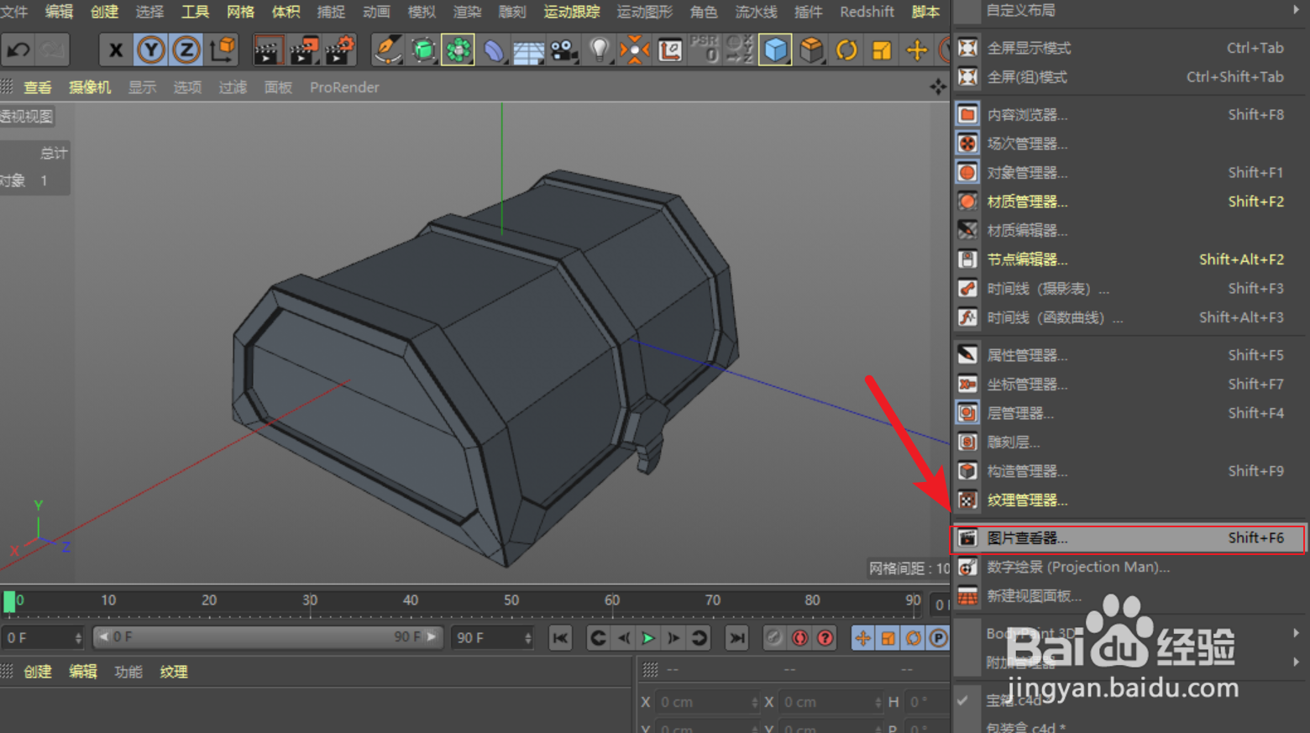
Task: Select the orange rotate tool icon
Action: pos(846,50)
